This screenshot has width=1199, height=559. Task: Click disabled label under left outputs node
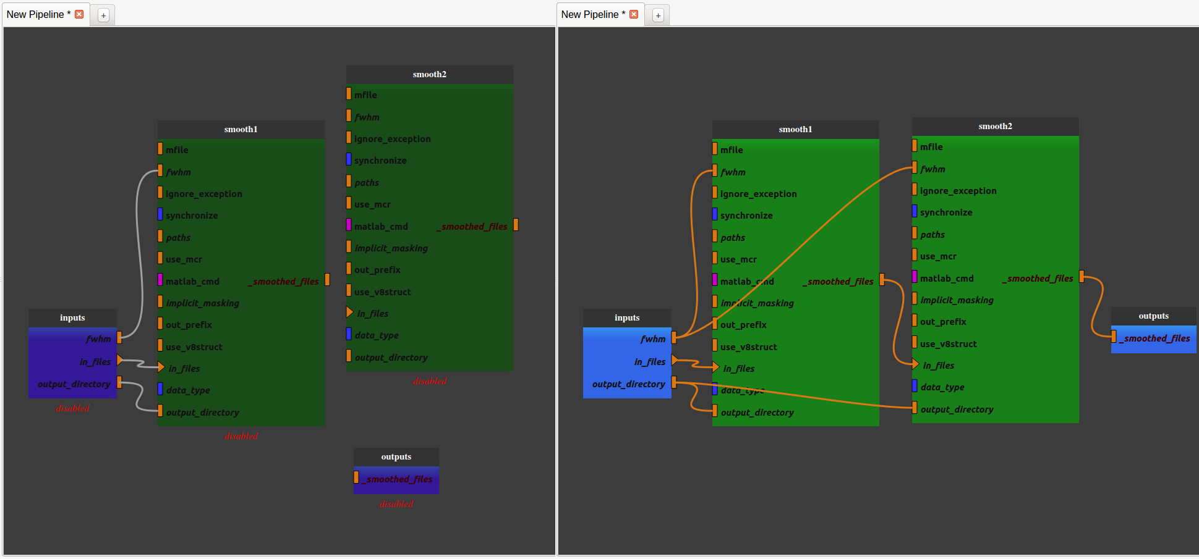tap(396, 504)
